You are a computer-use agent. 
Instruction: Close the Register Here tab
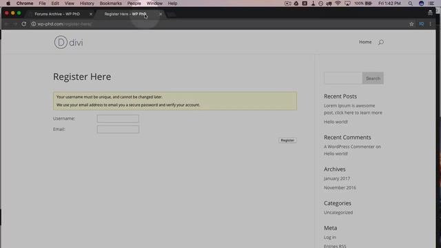(x=161, y=14)
